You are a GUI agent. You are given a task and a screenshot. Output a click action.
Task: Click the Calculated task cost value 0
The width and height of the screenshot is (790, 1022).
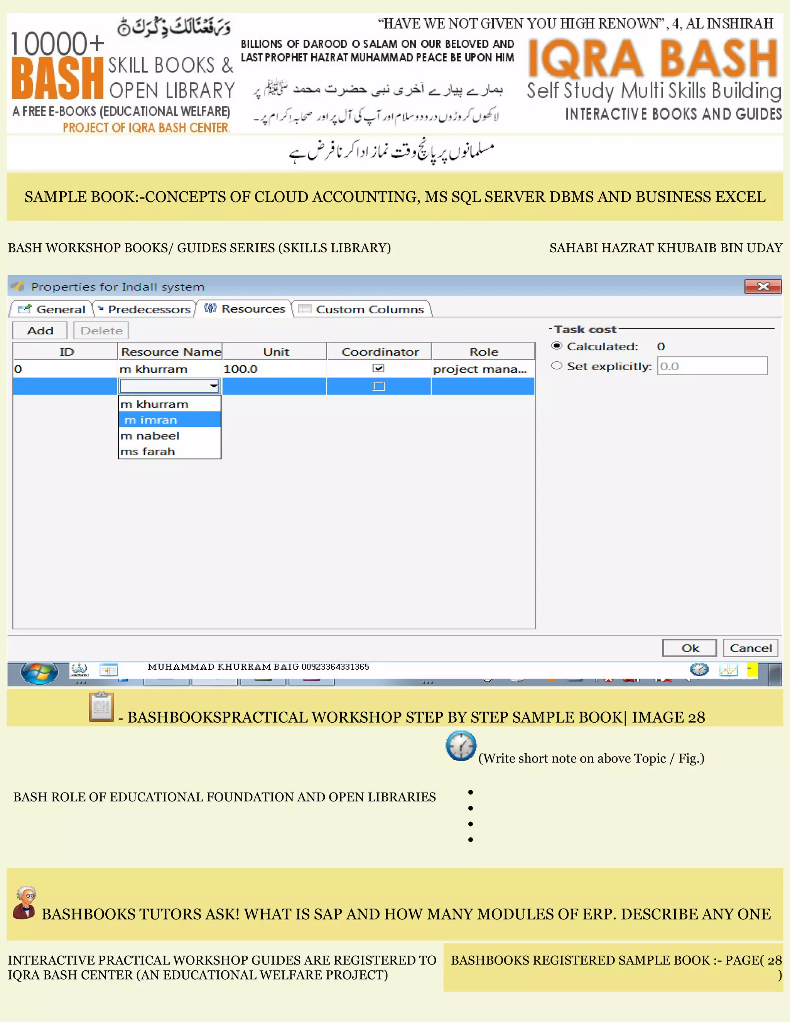click(661, 346)
